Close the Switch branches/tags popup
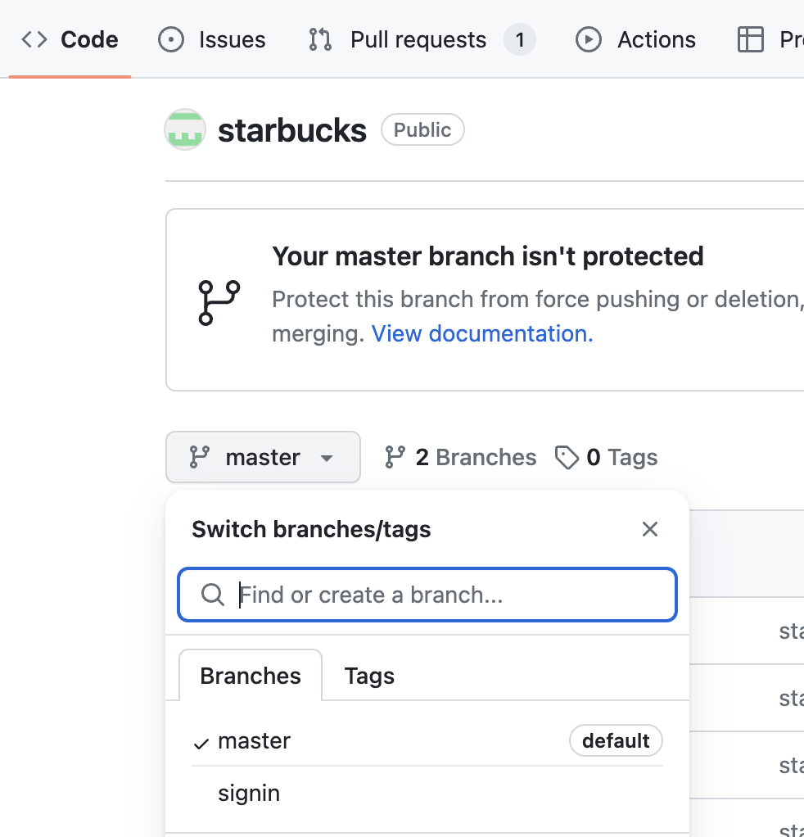Screen dimensions: 804x837 point(650,530)
